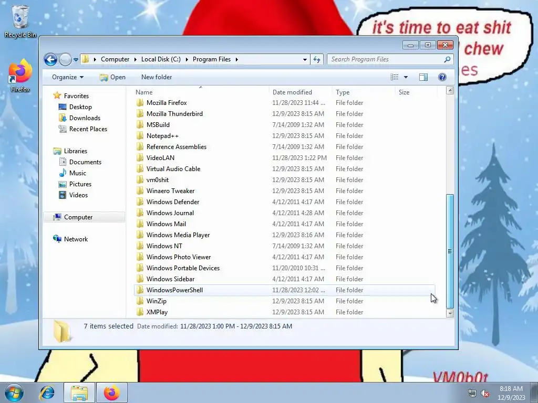Select the WindowsPowerShell folder

click(174, 290)
